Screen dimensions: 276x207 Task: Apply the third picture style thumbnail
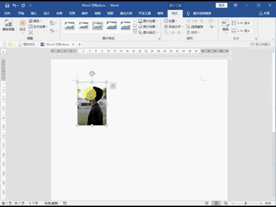point(97,26)
